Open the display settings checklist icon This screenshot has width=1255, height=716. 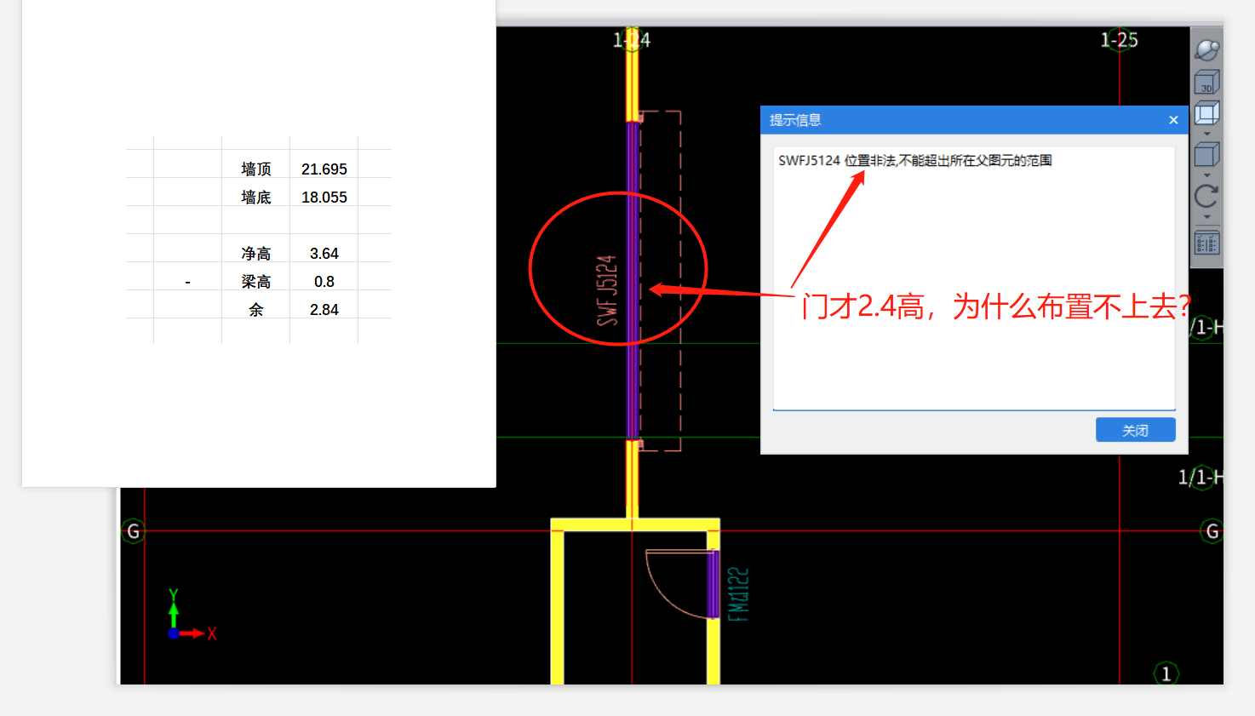(1206, 243)
